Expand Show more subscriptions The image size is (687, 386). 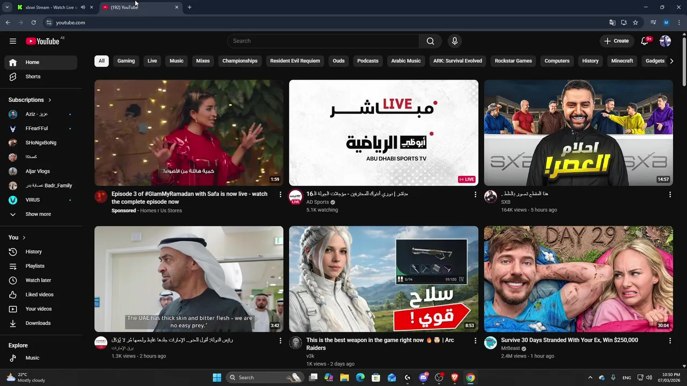tap(41, 214)
